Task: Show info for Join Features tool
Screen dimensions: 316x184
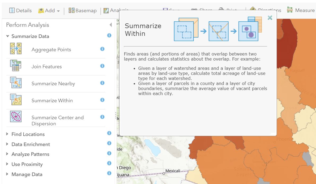Action: click(x=102, y=66)
